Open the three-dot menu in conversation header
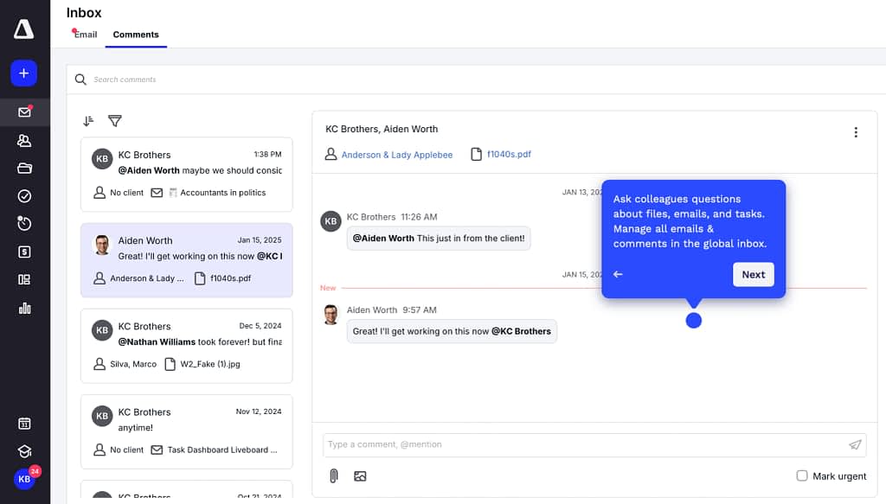 point(856,132)
